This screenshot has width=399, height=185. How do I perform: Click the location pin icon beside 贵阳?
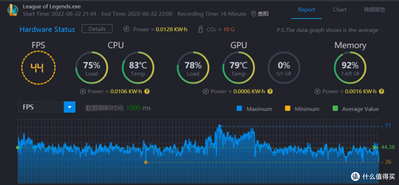[253, 14]
